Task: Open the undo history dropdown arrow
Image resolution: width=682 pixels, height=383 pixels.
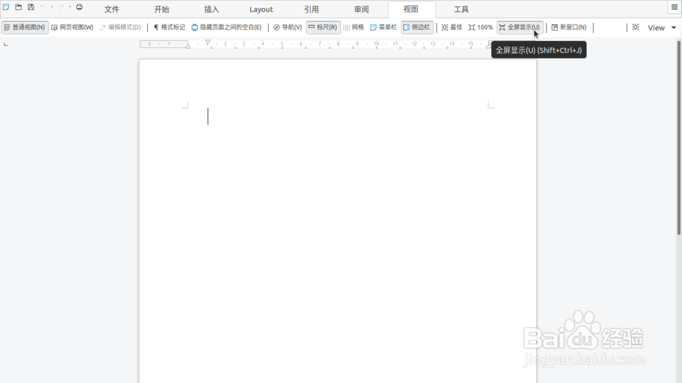Action: (52, 7)
